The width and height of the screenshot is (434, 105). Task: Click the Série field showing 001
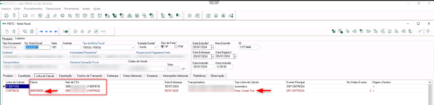click(x=56, y=47)
